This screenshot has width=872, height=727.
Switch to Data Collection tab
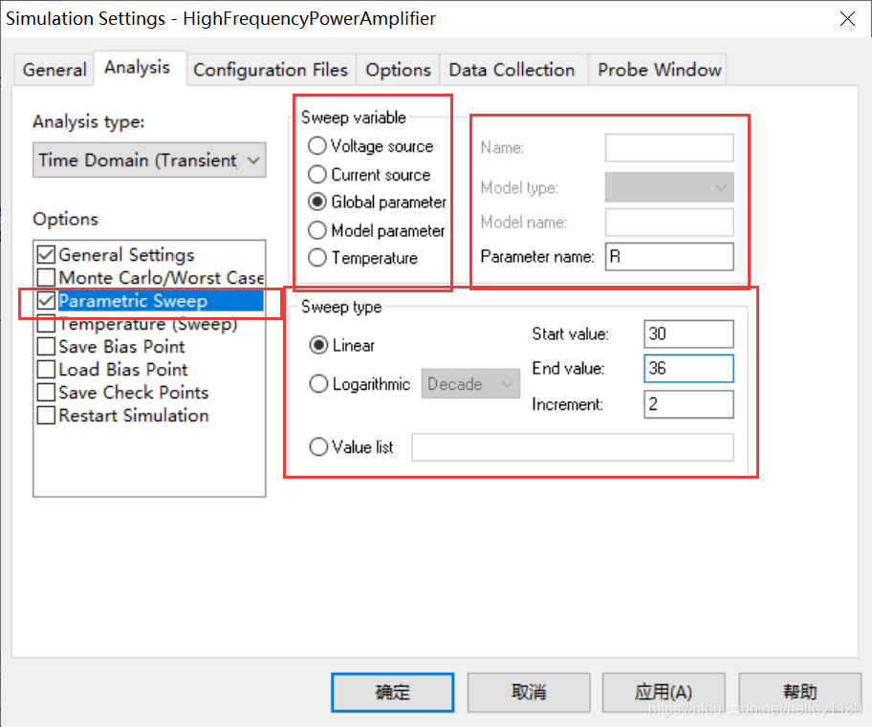[512, 70]
